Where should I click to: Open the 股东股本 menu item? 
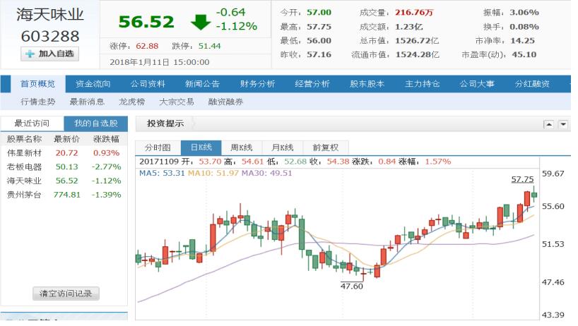(367, 84)
